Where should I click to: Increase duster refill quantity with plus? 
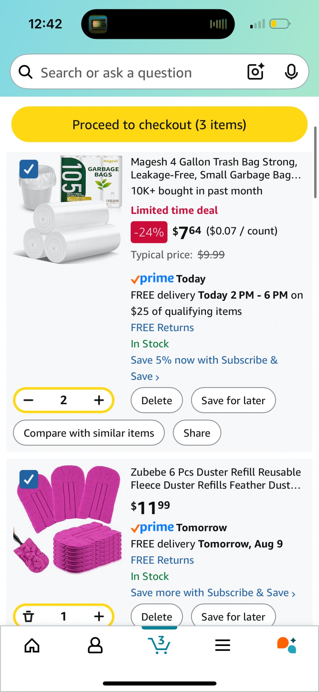point(99,616)
